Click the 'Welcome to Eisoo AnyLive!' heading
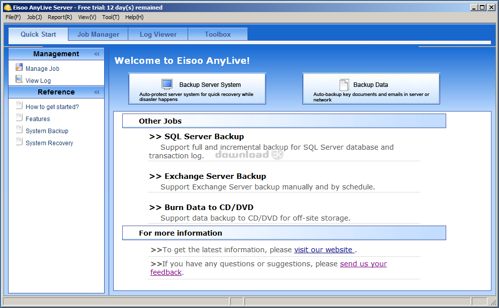This screenshot has width=499, height=308. tap(182, 60)
